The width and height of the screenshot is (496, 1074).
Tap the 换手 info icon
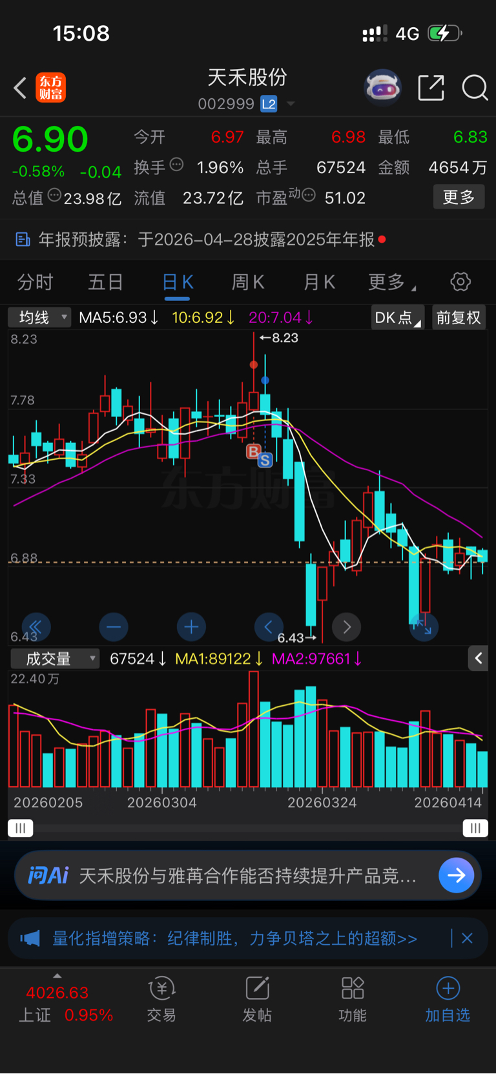click(176, 165)
